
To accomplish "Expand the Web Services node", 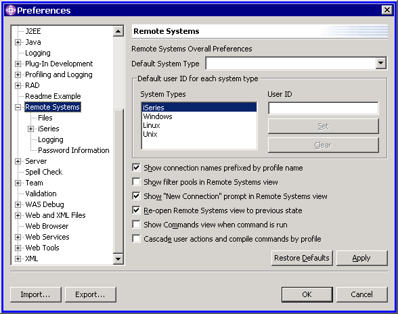I will coord(18,237).
